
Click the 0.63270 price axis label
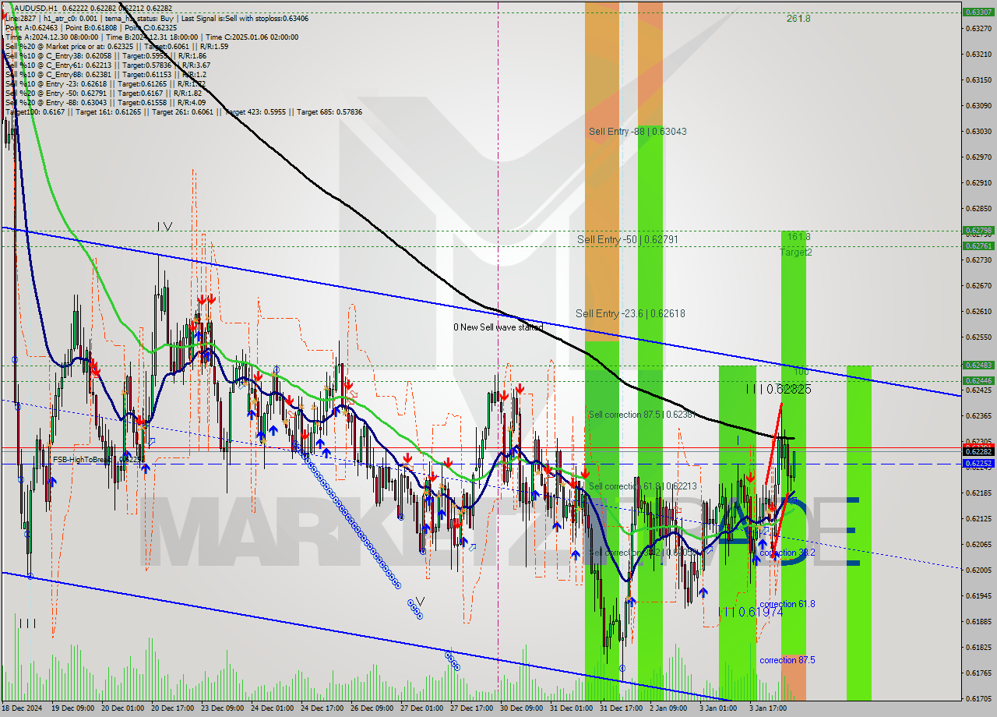tap(978, 29)
